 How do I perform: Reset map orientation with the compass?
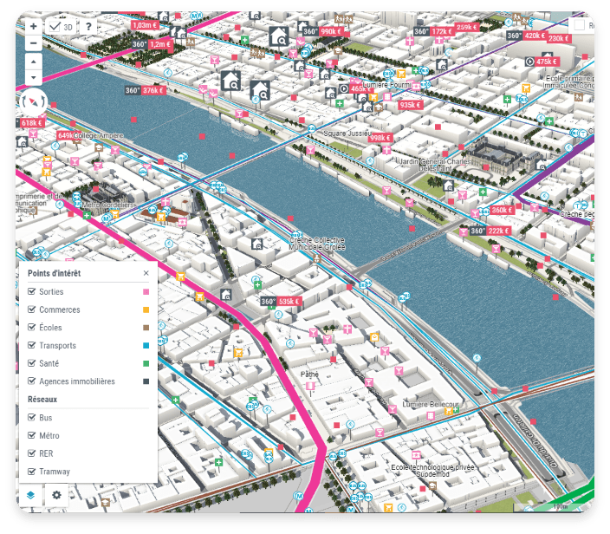33,102
